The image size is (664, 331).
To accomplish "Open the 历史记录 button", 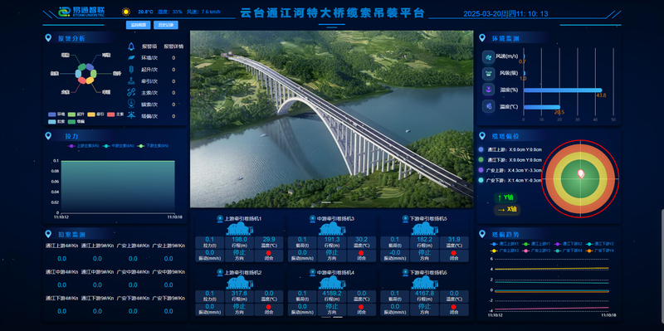I will (x=165, y=25).
